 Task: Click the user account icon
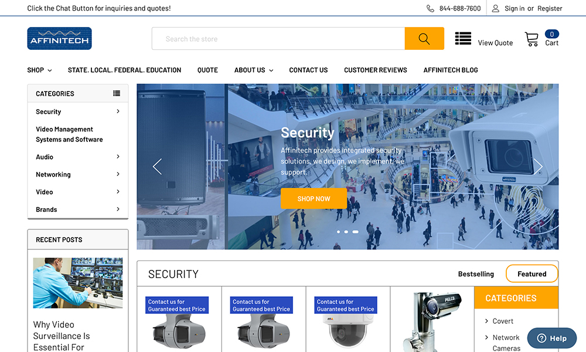[x=496, y=9]
